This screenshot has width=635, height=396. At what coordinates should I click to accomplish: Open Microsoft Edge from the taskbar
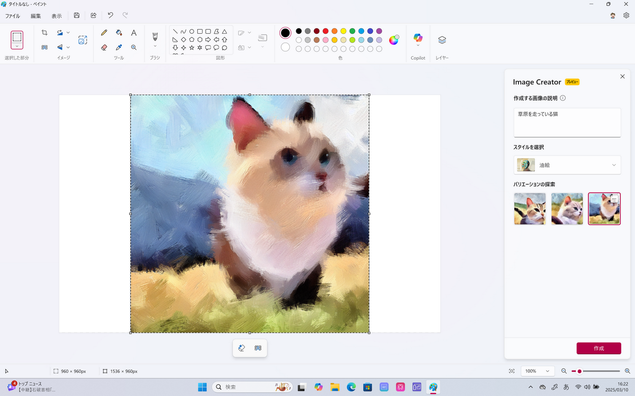point(351,387)
